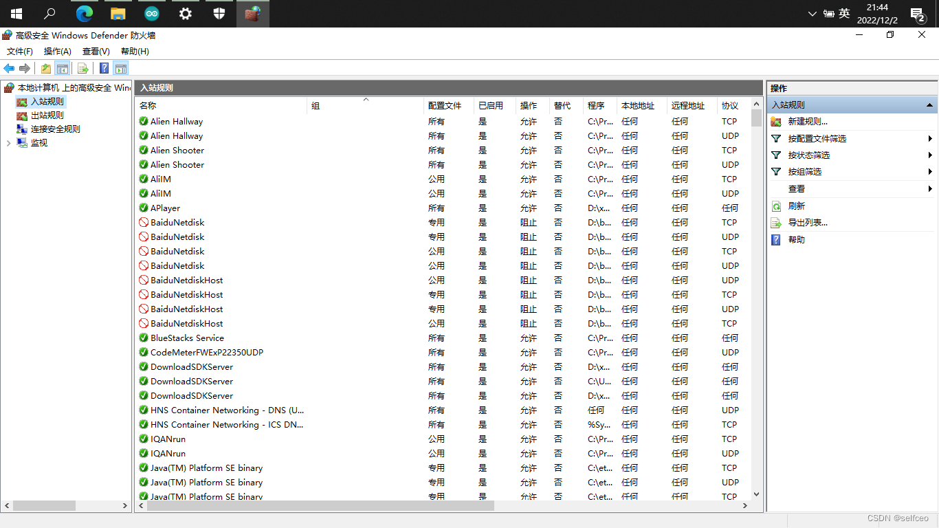Select the 监视 node in the tree
939x528 pixels.
[39, 142]
